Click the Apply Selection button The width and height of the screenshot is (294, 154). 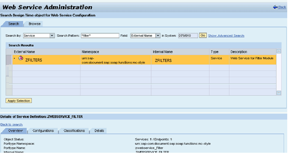point(19,101)
